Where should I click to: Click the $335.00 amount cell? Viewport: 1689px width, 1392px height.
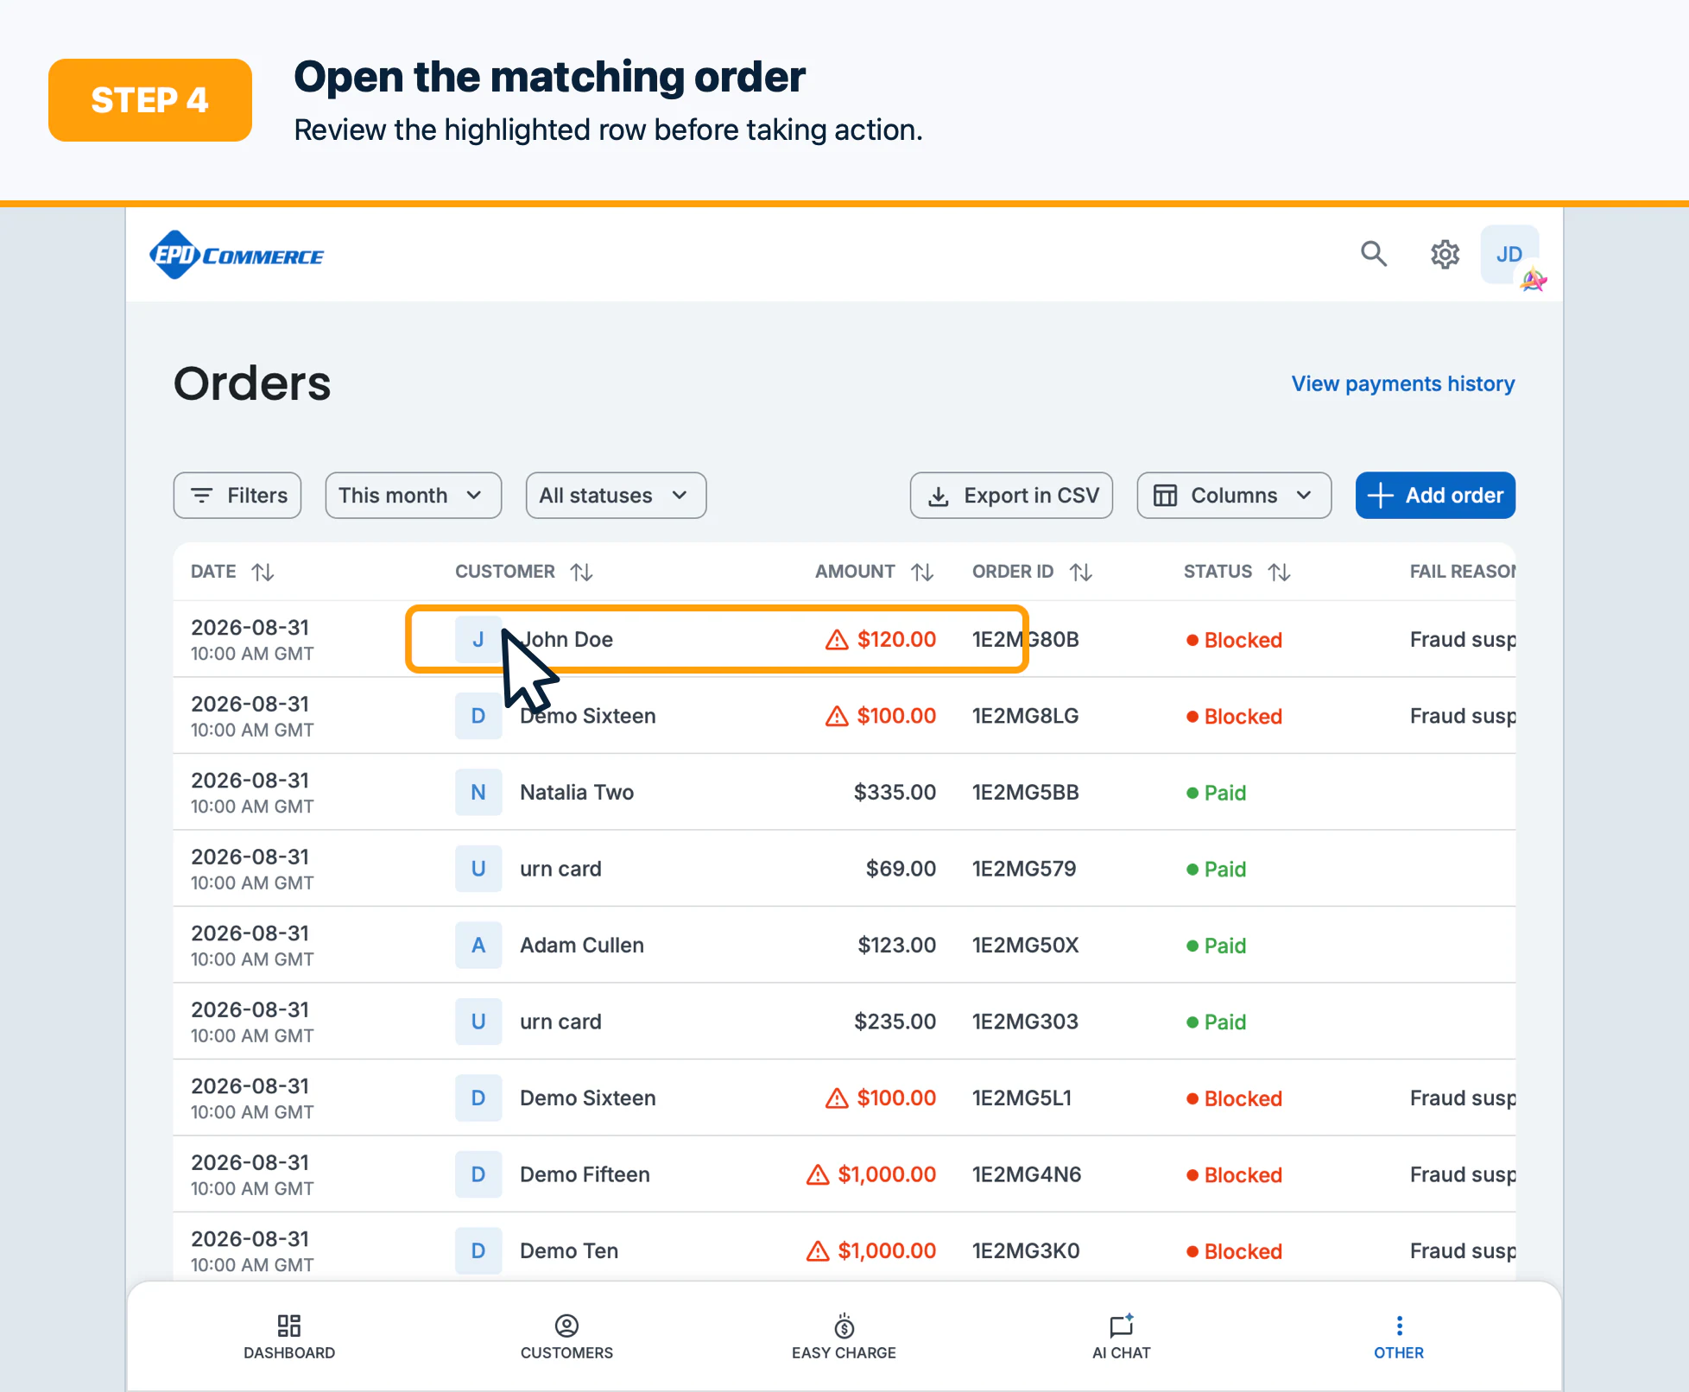click(x=895, y=793)
